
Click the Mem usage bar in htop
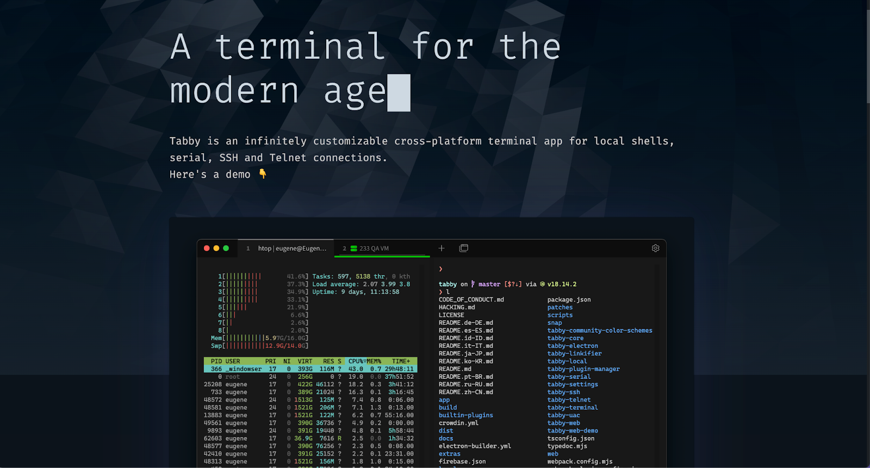(x=259, y=338)
